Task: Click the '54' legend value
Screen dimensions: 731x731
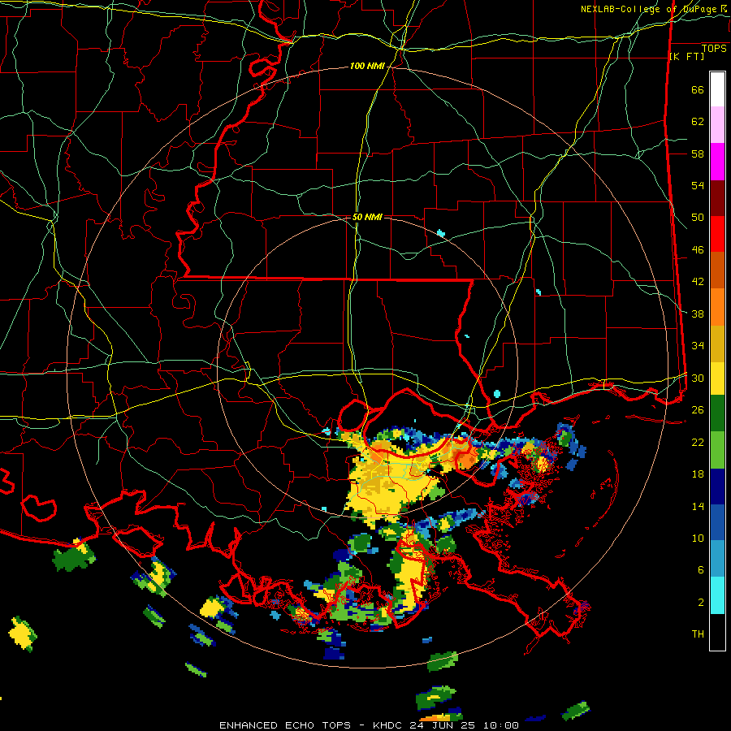Action: click(x=698, y=185)
